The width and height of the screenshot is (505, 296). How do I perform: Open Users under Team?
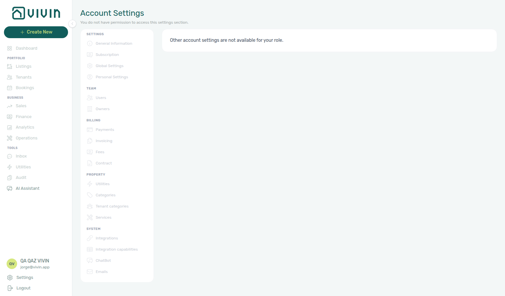101,98
